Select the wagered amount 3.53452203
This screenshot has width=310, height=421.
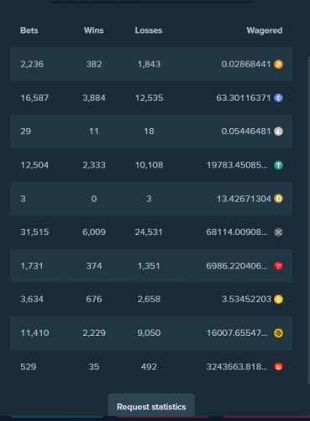246,299
